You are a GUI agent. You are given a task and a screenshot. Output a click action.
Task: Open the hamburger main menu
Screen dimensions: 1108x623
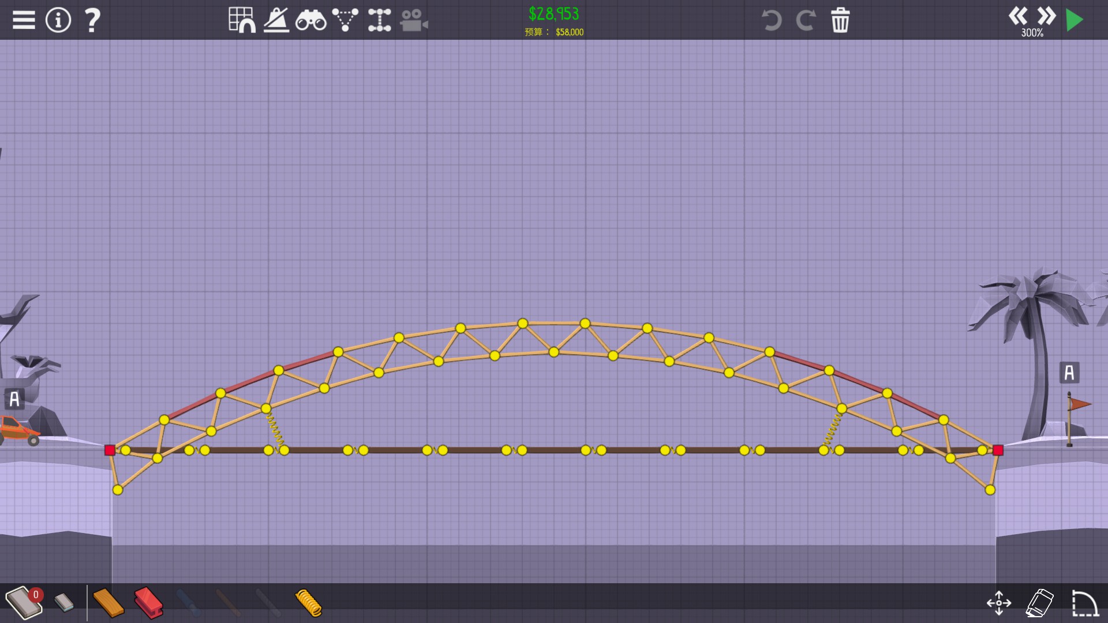(x=24, y=20)
